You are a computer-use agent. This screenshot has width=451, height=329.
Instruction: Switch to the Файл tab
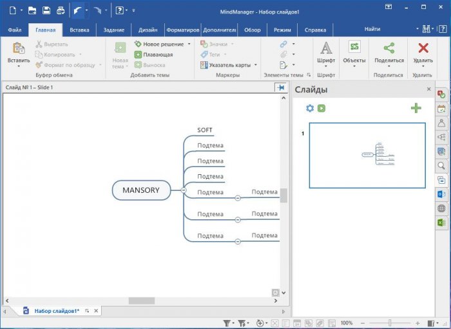point(15,30)
